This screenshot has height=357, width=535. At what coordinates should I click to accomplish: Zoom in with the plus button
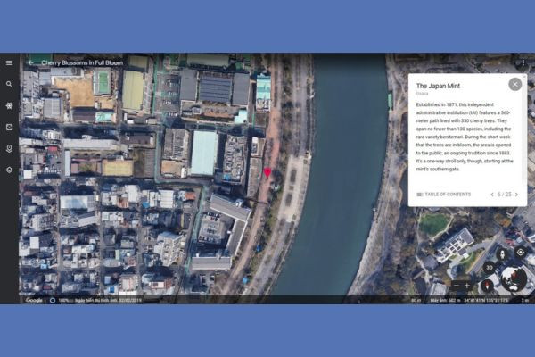467,286
